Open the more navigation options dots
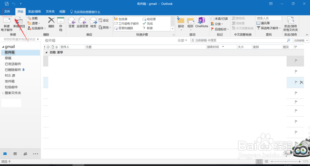This screenshot has width=310, height=166. pos(36,154)
